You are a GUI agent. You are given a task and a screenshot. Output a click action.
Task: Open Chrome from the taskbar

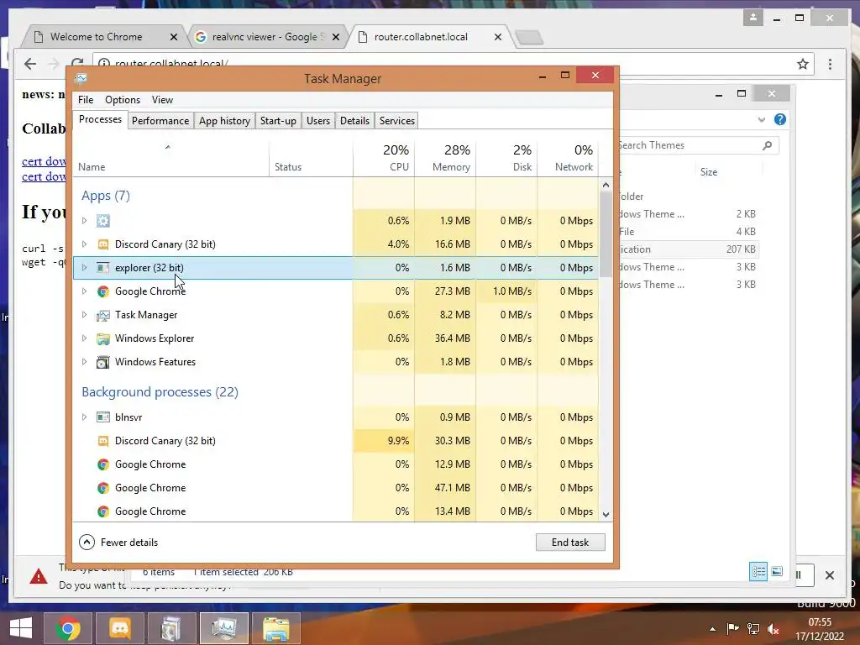68,628
